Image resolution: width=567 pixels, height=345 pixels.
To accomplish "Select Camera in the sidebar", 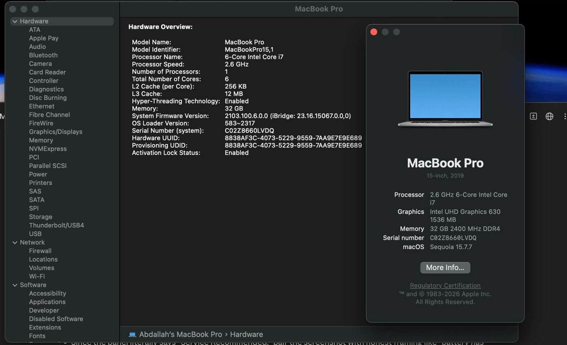I will point(40,63).
